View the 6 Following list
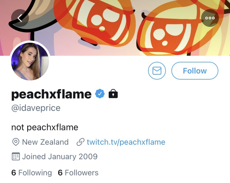 pyautogui.click(x=32, y=173)
